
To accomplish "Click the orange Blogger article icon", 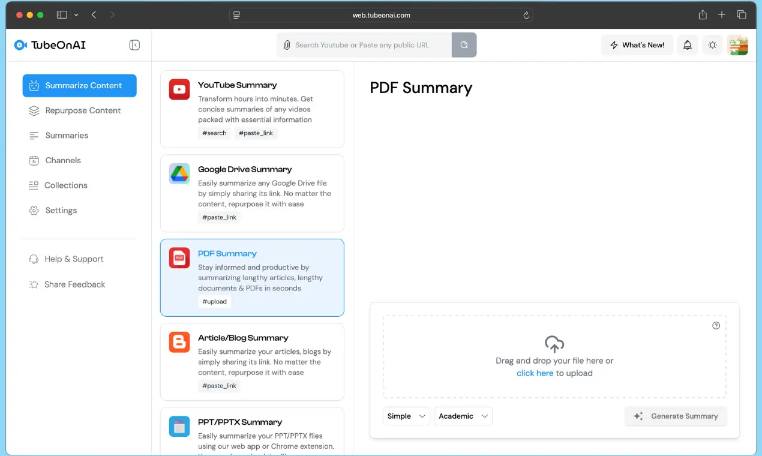I will (179, 342).
